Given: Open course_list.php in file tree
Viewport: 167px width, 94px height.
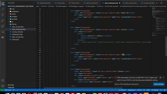Looking at the screenshot, I should 17,32.
